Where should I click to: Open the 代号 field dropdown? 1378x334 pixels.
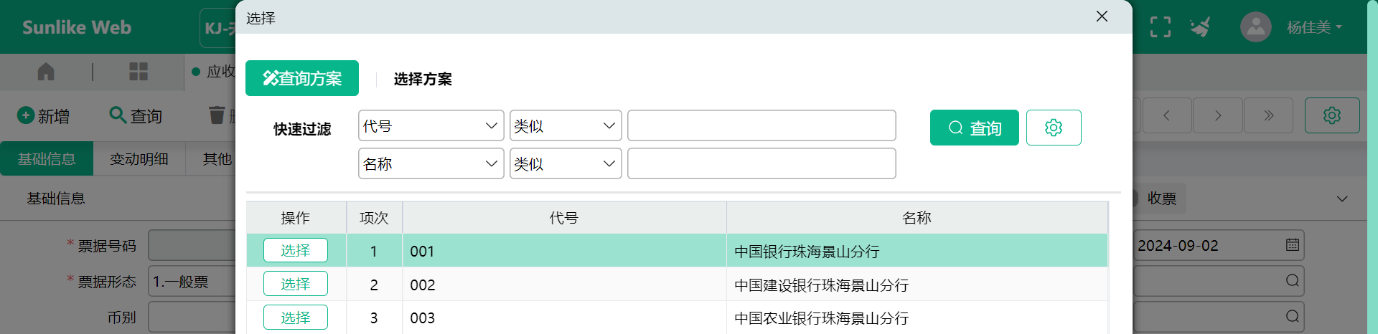click(x=431, y=125)
